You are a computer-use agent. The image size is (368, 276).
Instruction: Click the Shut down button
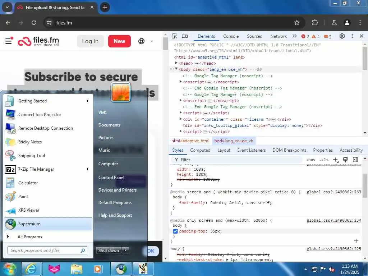pyautogui.click(x=109, y=250)
